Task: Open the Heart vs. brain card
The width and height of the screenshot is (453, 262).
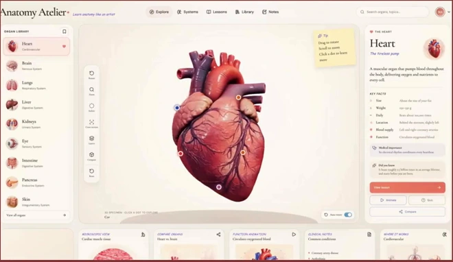Action: tap(189, 245)
